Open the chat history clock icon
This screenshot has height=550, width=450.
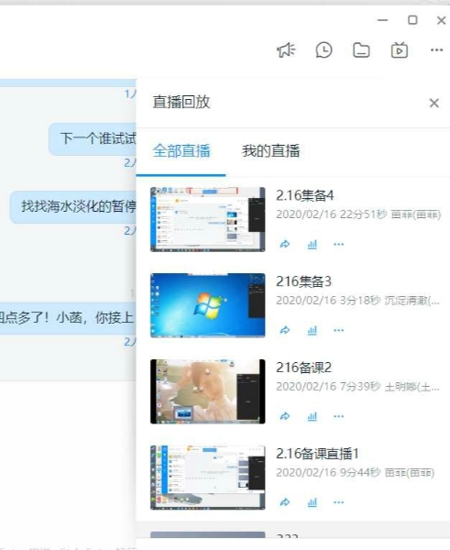(x=324, y=50)
